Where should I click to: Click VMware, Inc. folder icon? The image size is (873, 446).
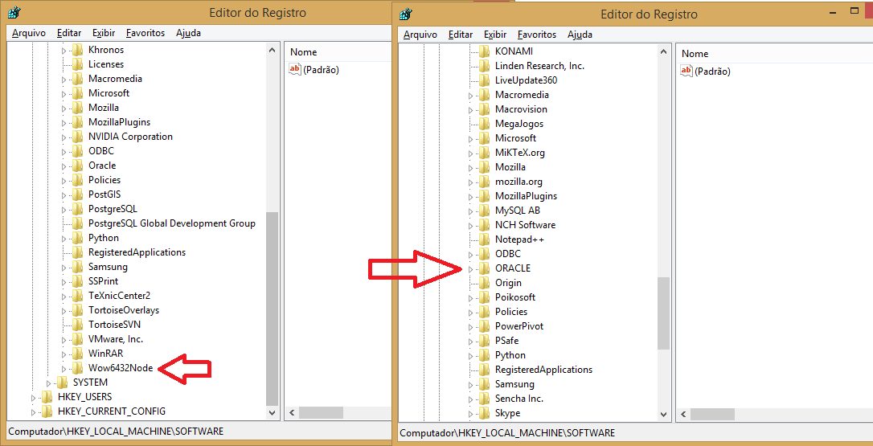(77, 339)
